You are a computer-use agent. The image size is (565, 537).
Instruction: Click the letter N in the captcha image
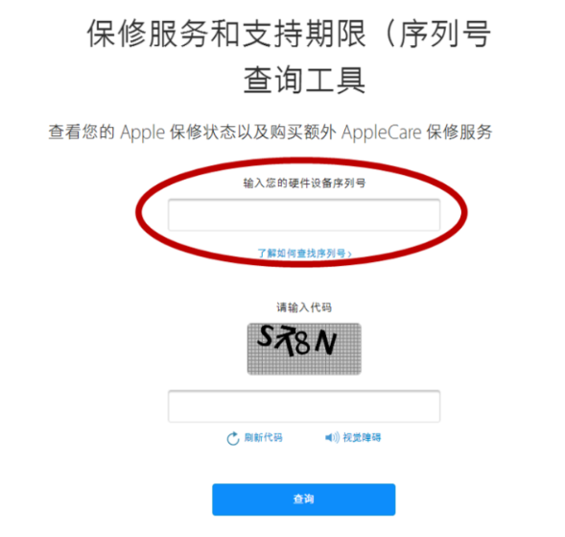pos(326,342)
